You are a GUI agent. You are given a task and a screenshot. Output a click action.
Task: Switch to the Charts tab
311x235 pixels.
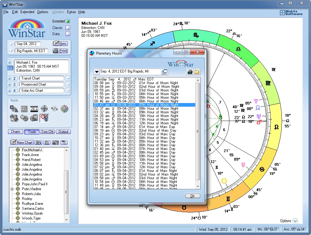tap(16, 132)
